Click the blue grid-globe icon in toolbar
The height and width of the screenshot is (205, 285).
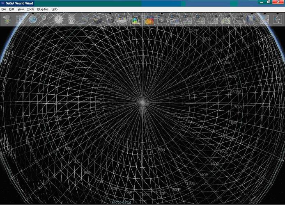click(x=33, y=19)
